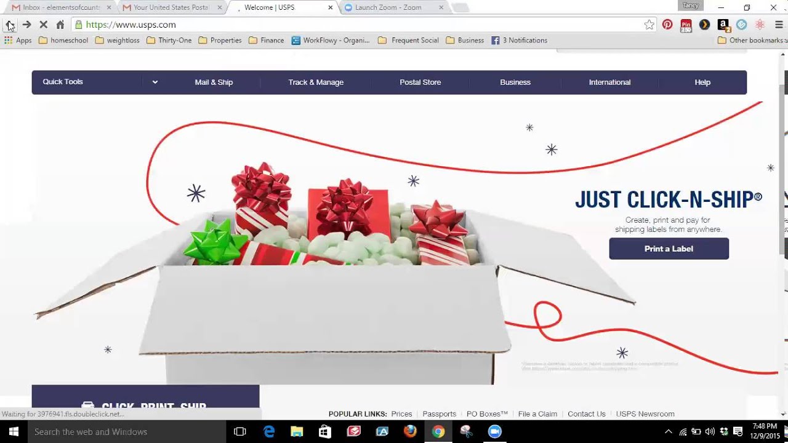Open the PO Boxes popular link
788x443 pixels.
pos(487,414)
